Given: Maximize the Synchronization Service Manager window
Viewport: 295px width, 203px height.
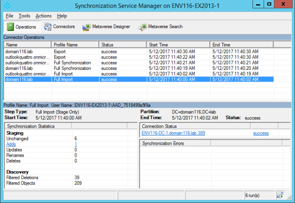Looking at the screenshot, I should pos(269,4).
